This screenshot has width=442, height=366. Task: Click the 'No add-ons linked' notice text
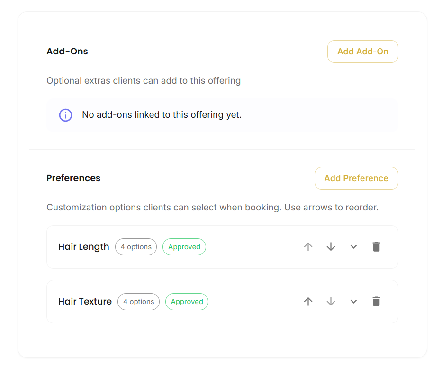click(x=162, y=115)
